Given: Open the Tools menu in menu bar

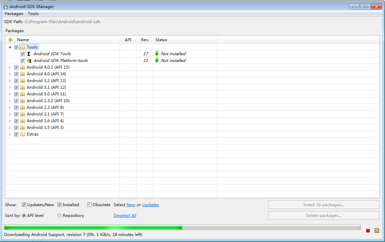Looking at the screenshot, I should (x=33, y=14).
